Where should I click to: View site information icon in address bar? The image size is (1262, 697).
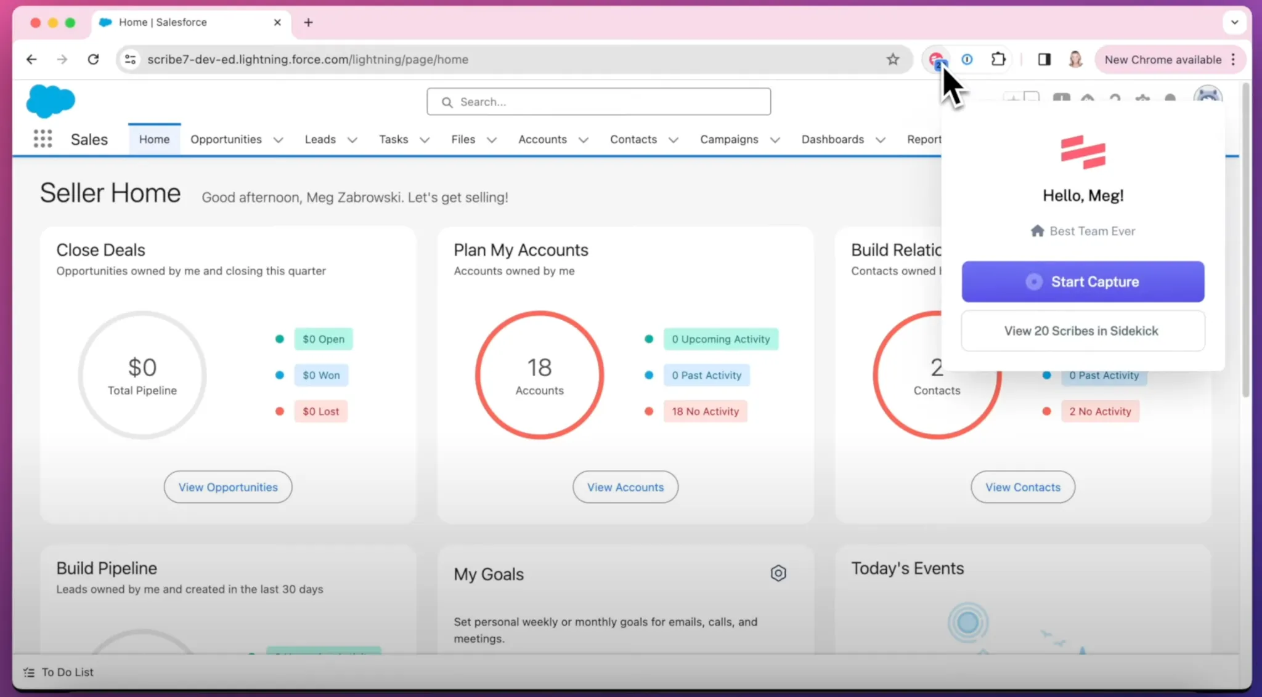pyautogui.click(x=130, y=59)
